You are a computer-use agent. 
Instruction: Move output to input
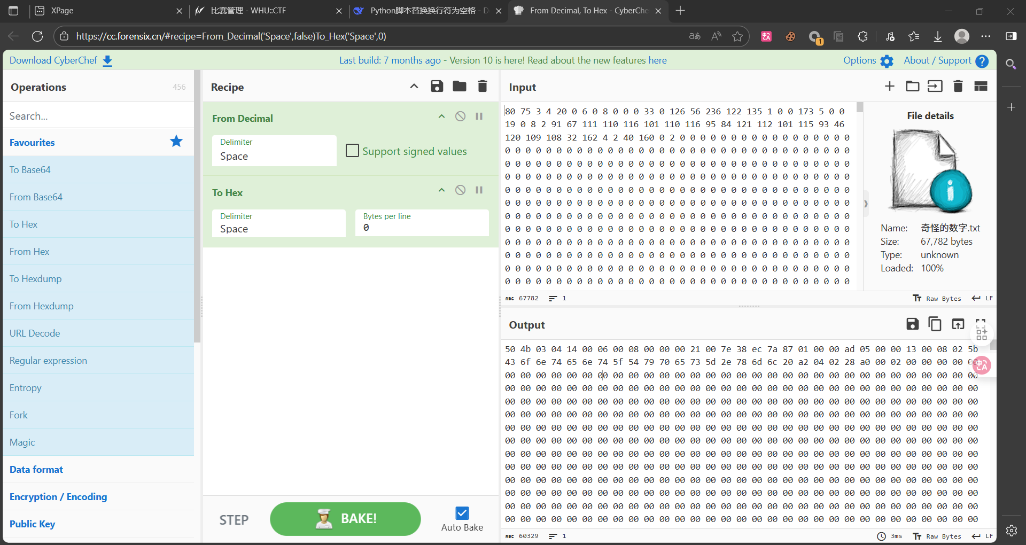click(958, 324)
